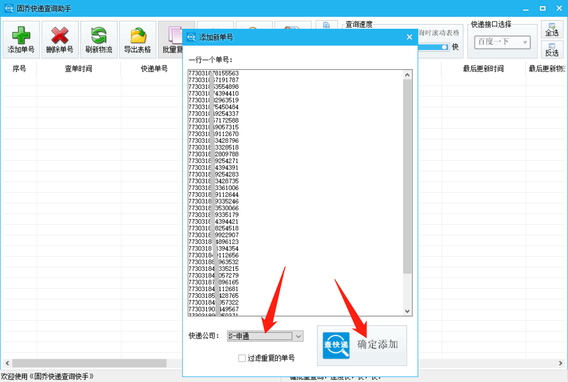Click the 添加单号 green plus toolbar button
Screen dimensions: 568x382
pos(21,40)
